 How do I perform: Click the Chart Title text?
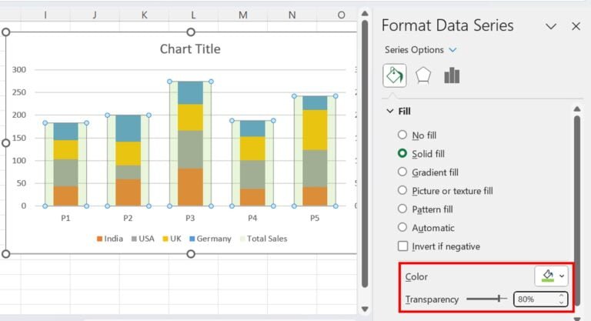coord(190,49)
